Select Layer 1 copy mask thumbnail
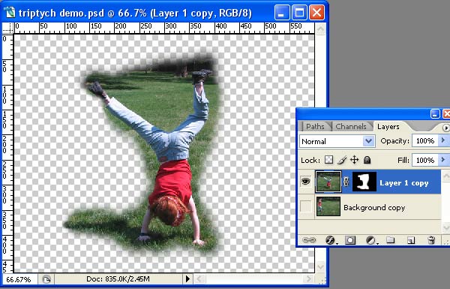Screen dimensions: 450x289 364,182
